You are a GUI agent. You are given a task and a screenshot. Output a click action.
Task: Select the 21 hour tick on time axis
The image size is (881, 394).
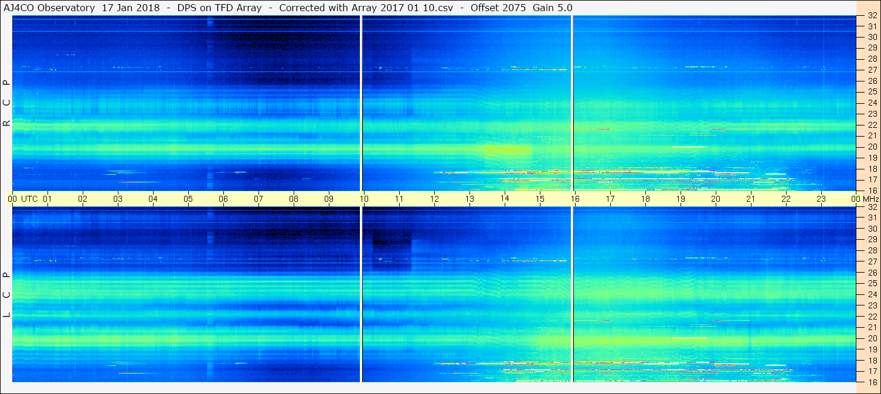(x=751, y=199)
